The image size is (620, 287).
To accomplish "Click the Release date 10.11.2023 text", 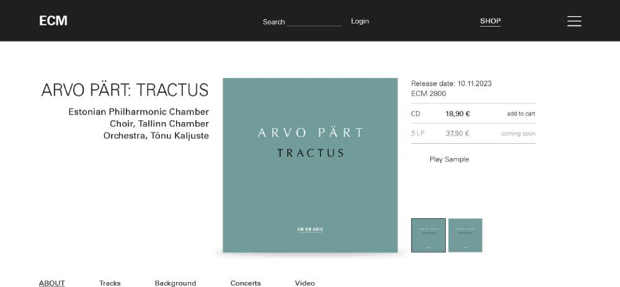I will tap(451, 84).
